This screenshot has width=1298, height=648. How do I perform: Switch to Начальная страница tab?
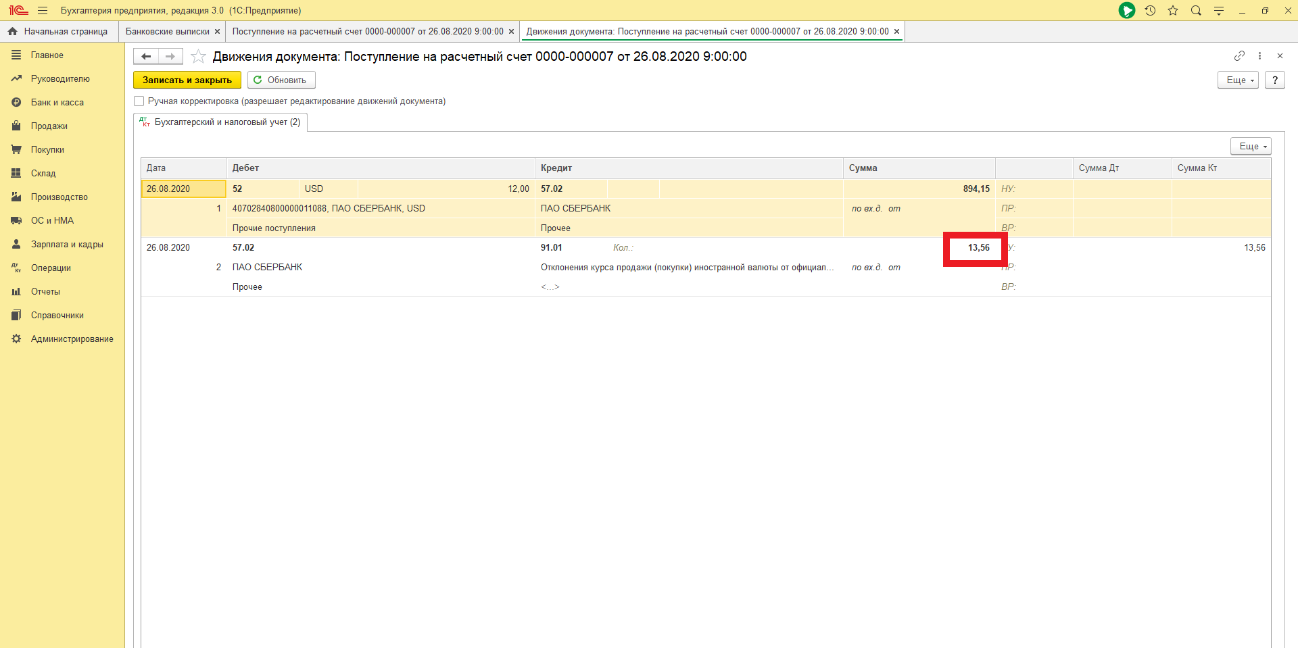59,31
